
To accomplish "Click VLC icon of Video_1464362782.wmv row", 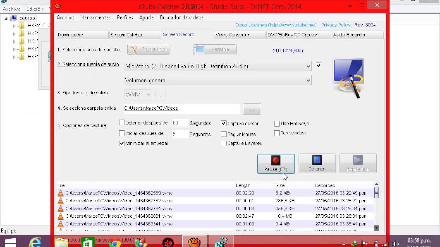I will click(x=60, y=201).
